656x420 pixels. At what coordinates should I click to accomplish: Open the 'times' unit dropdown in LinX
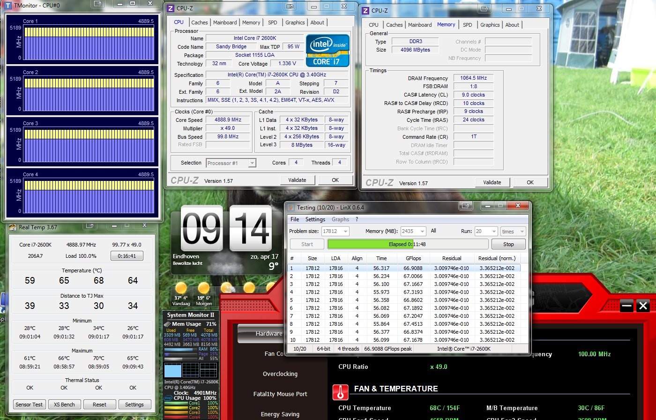pos(513,231)
